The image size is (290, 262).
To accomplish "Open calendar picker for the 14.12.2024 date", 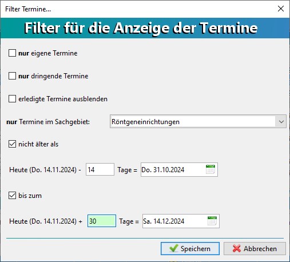I will click(212, 221).
